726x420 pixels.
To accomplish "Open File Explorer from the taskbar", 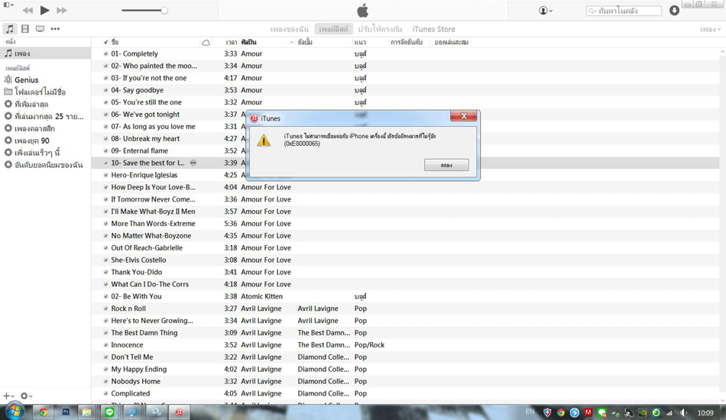I will click(87, 412).
